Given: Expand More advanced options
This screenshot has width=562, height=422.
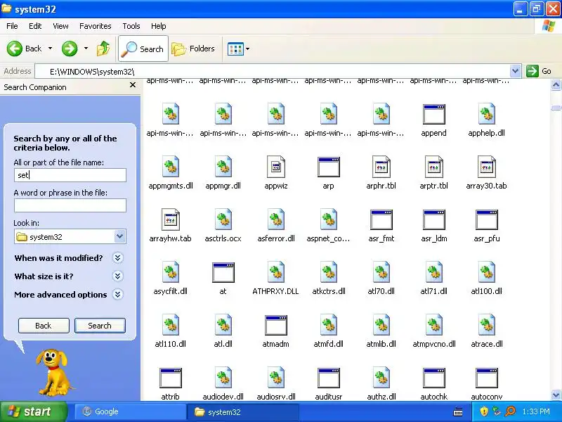Looking at the screenshot, I should (117, 295).
